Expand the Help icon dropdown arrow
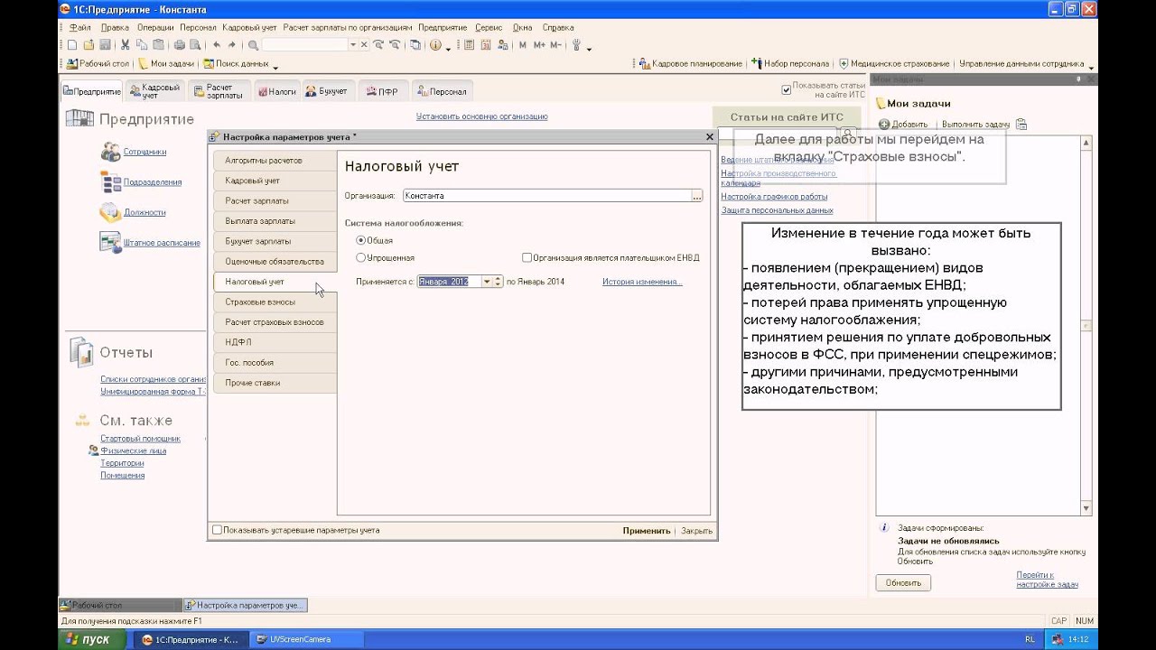 coord(448,48)
